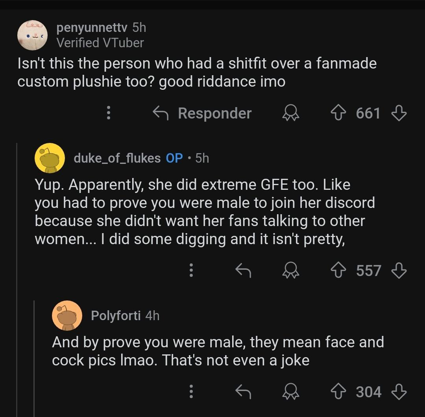
Task: Upvote duke_of_flukes' reply
Action: (338, 270)
